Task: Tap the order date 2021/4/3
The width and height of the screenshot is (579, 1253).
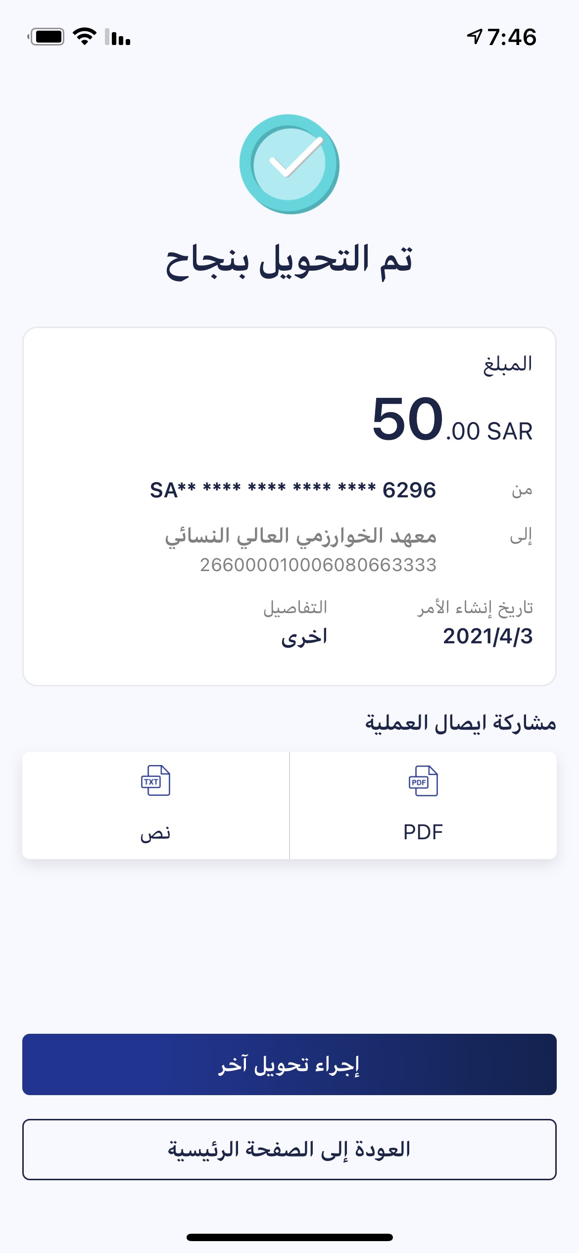Action: click(487, 636)
